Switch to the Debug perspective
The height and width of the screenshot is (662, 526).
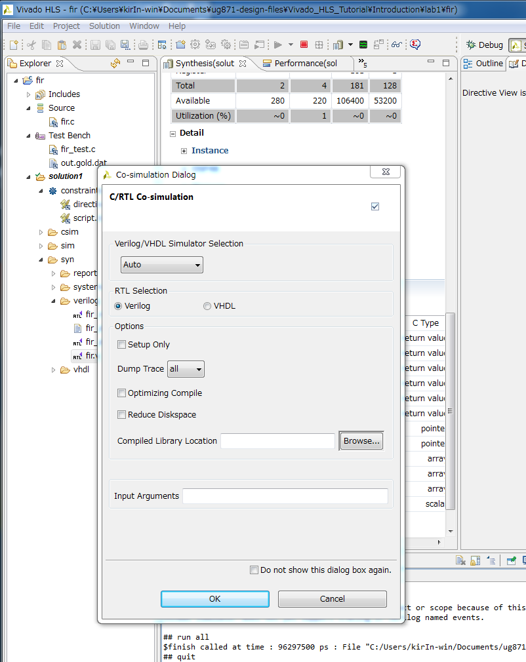[x=485, y=45]
